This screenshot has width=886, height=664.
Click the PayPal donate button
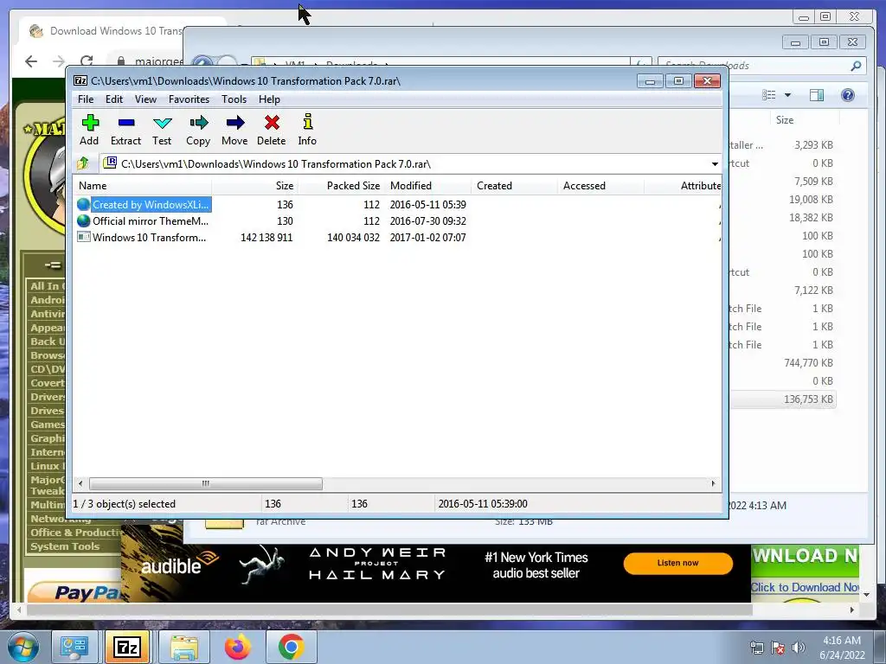pyautogui.click(x=76, y=591)
